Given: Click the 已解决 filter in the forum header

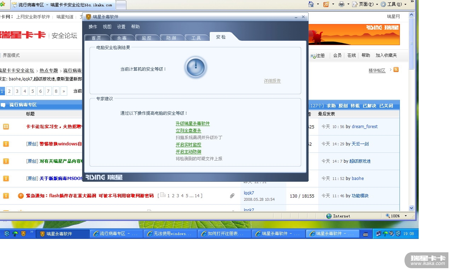Looking at the screenshot, I should [x=369, y=106].
